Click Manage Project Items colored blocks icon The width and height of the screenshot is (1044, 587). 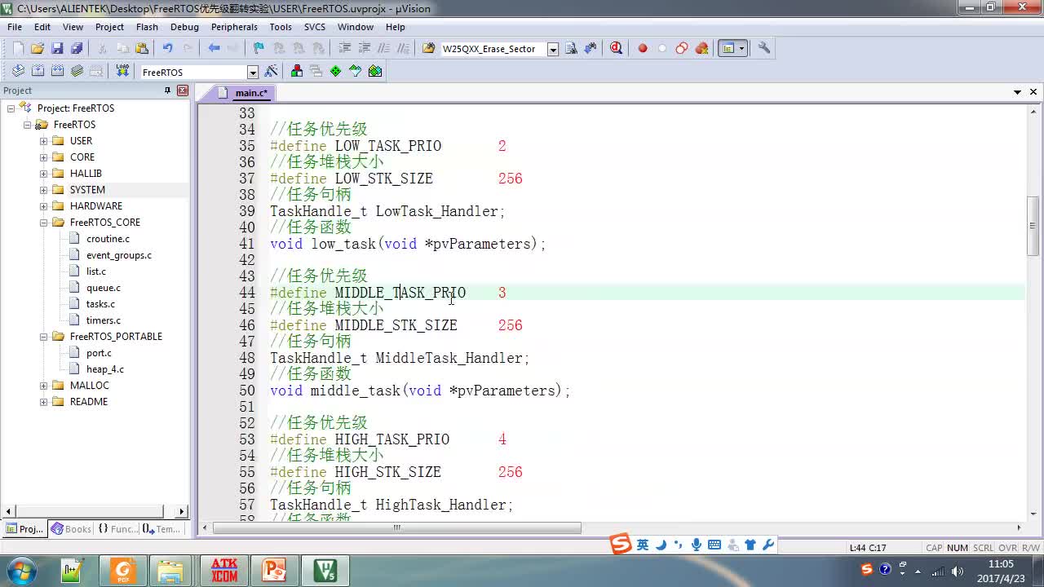(x=296, y=71)
